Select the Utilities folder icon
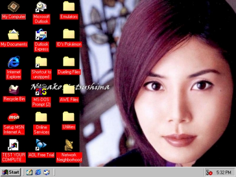 point(69,117)
